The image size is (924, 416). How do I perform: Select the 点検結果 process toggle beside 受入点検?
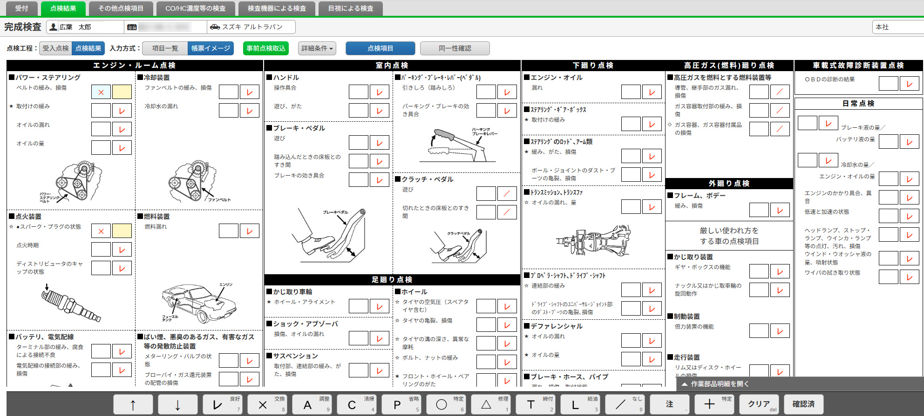[88, 48]
